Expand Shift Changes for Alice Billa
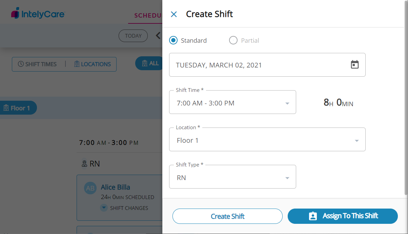This screenshot has height=234, width=408. coord(104,208)
